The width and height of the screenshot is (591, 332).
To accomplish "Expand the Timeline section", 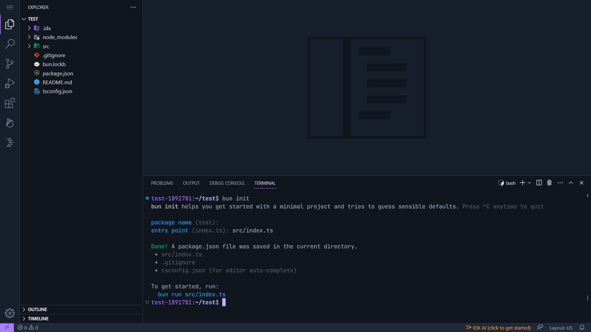I will pos(81,318).
